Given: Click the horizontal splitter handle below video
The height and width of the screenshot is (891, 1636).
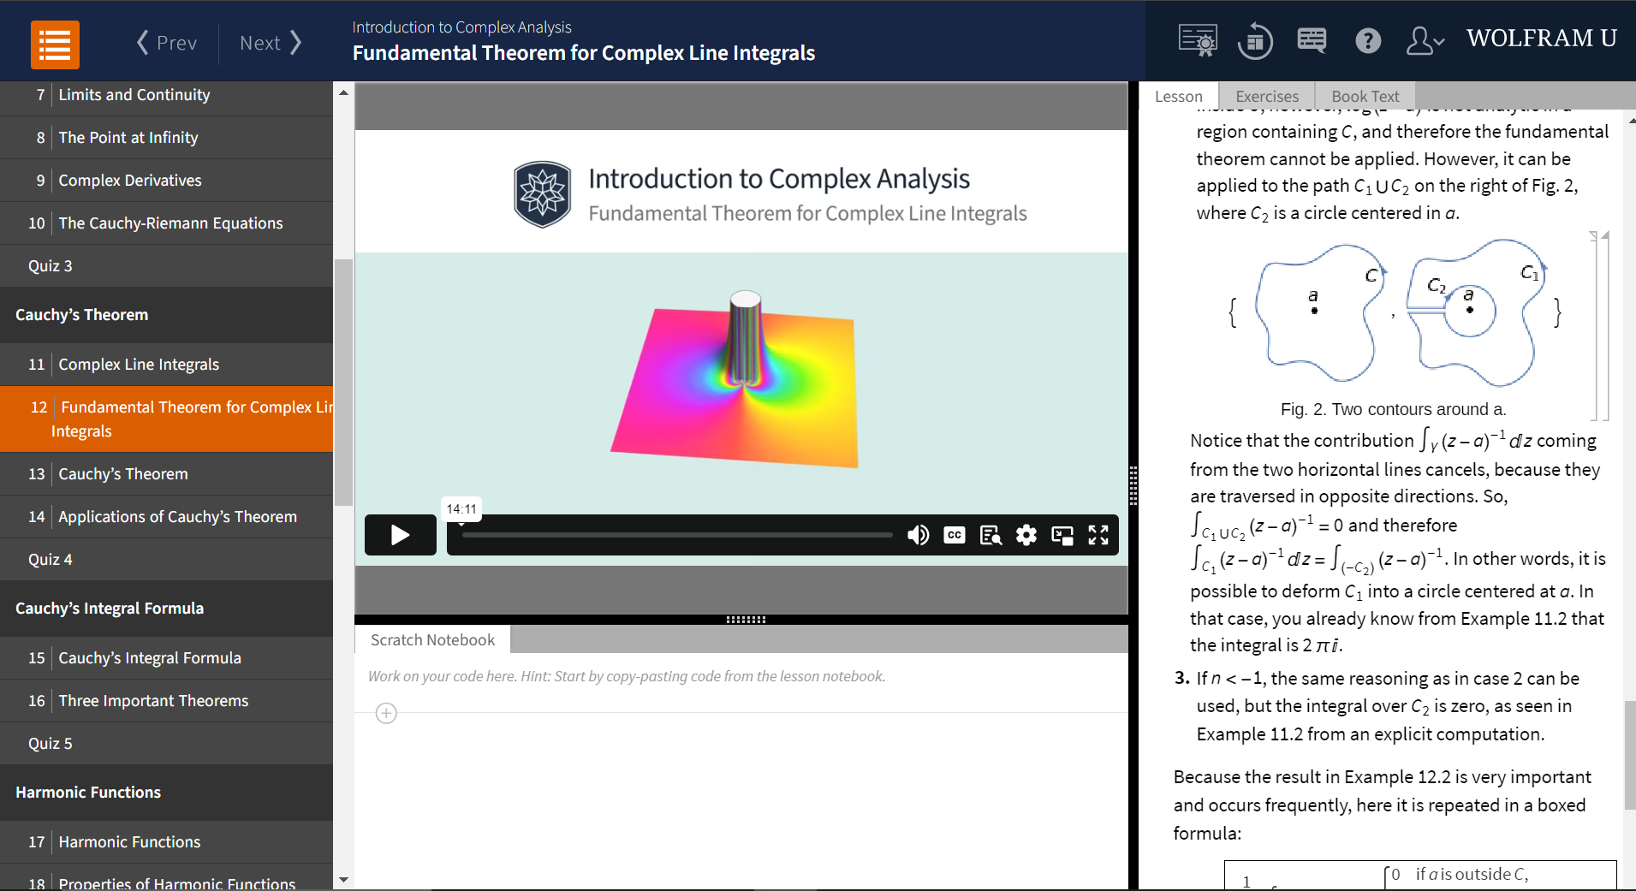Looking at the screenshot, I should [746, 619].
